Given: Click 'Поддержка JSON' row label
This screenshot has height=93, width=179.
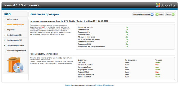Looking at the screenshot, I should click(84, 44).
